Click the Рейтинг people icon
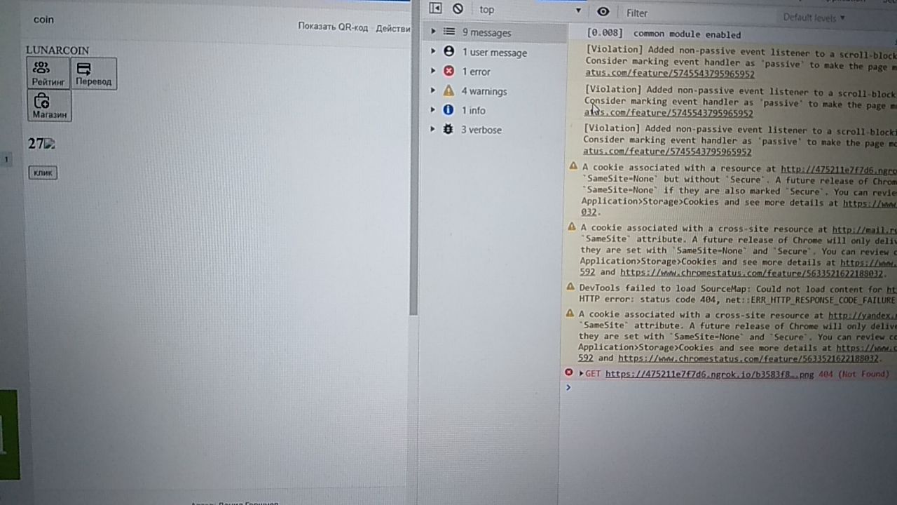Viewport: 897px width, 505px height. (x=42, y=68)
